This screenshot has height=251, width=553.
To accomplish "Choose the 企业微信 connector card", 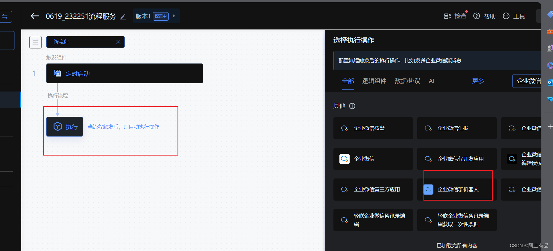I will coord(373,159).
